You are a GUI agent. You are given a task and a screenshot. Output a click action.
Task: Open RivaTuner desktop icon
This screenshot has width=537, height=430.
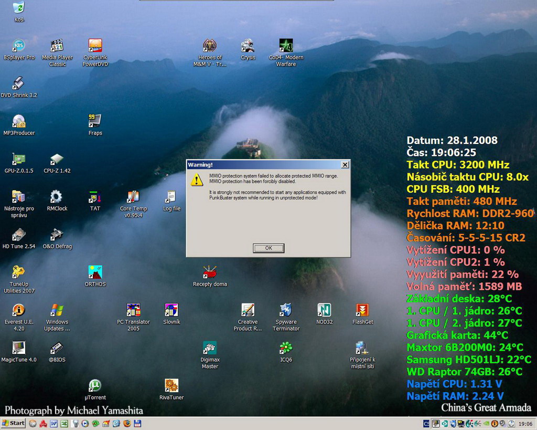pyautogui.click(x=171, y=386)
